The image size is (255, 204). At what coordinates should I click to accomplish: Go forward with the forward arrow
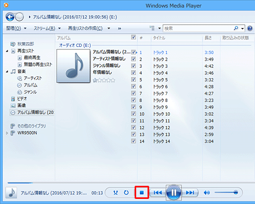coord(19,17)
